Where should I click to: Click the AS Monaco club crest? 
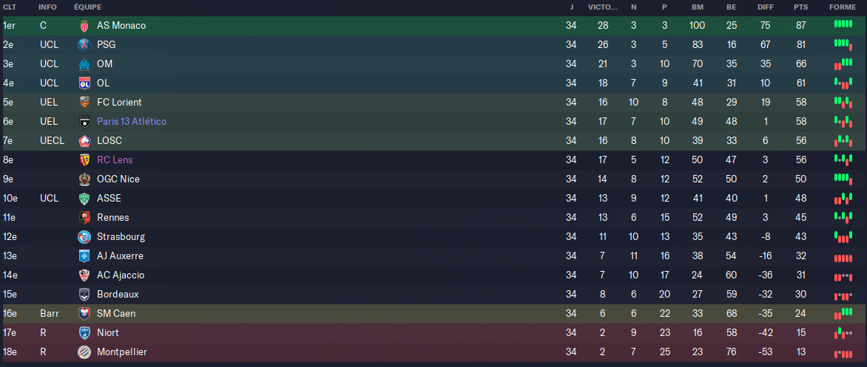[84, 25]
